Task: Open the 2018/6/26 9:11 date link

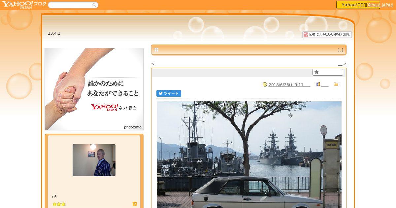Action: (289, 85)
